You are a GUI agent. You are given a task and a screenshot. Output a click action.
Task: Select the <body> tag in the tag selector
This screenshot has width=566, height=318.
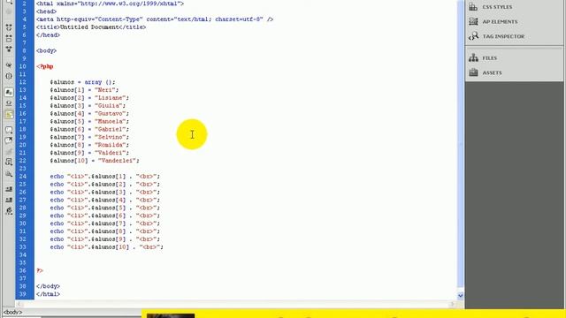(12, 312)
